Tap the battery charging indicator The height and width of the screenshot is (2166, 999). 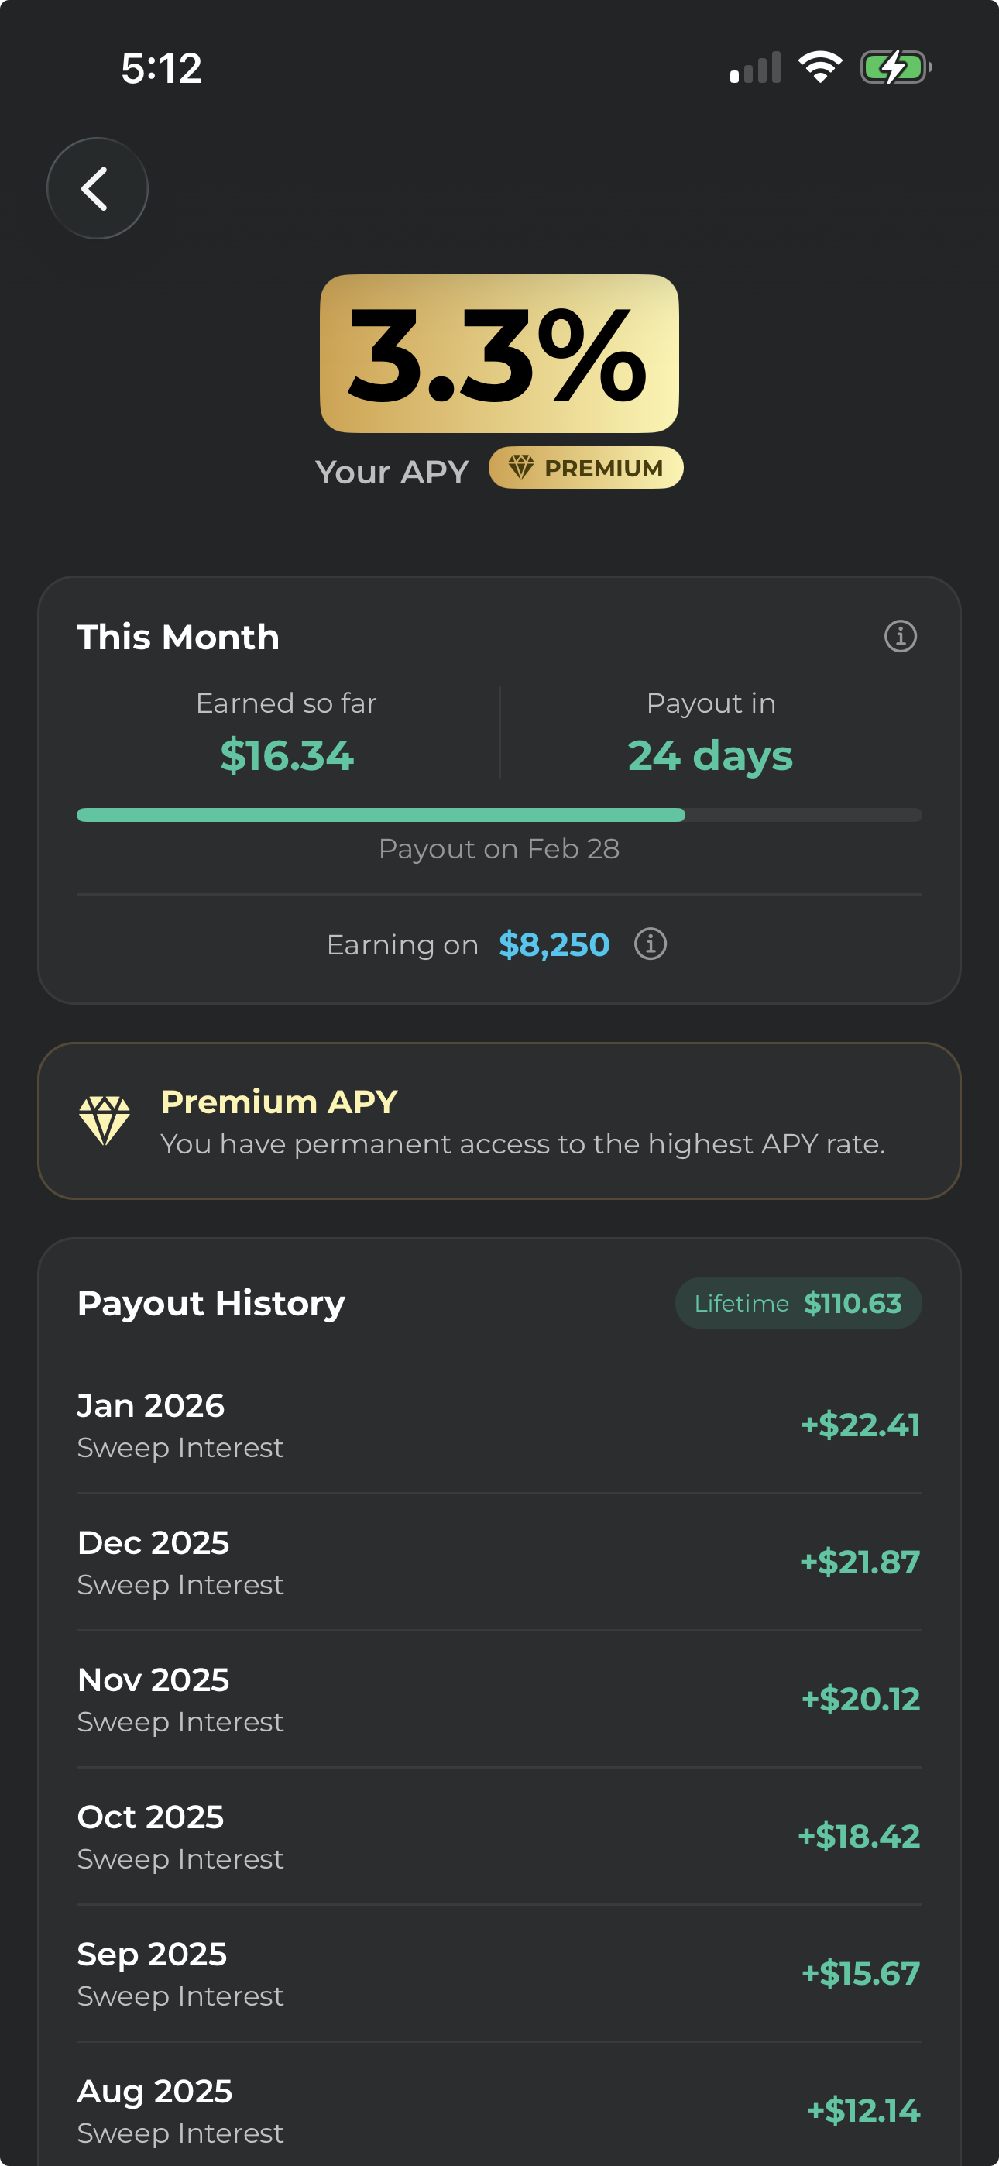[x=897, y=67]
